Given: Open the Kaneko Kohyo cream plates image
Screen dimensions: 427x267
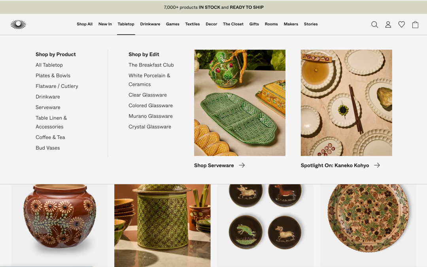Looking at the screenshot, I should (x=346, y=103).
